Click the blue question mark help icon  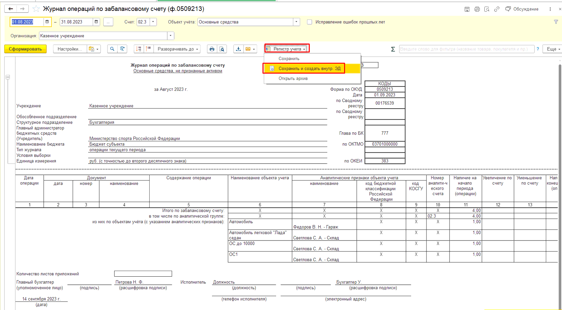[538, 49]
